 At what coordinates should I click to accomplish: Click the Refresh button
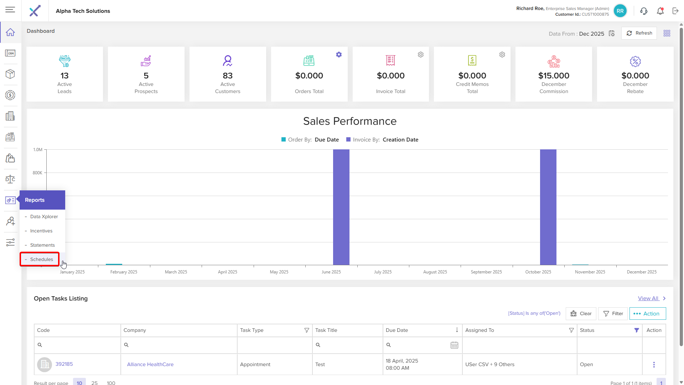coord(639,33)
